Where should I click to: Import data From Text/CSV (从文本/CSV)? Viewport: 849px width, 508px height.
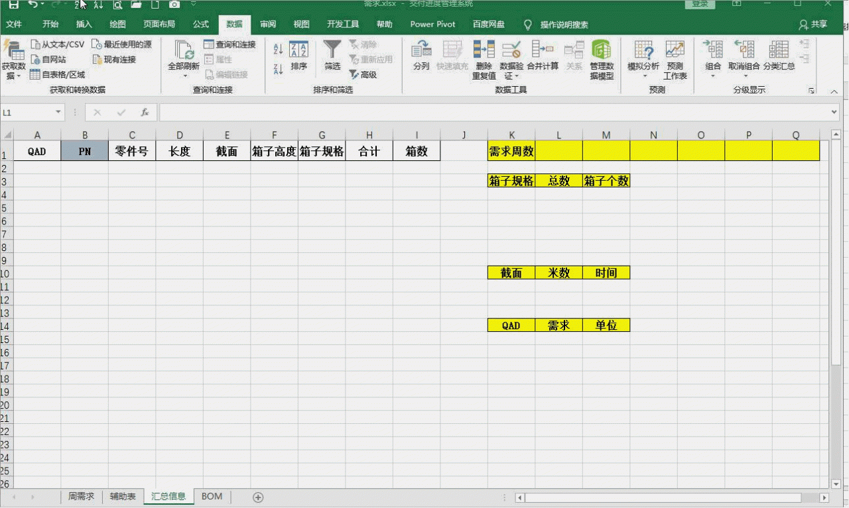coord(58,44)
